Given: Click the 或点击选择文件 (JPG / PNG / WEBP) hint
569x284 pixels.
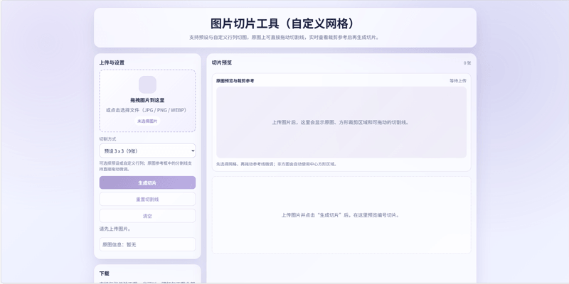Looking at the screenshot, I should [x=147, y=110].
